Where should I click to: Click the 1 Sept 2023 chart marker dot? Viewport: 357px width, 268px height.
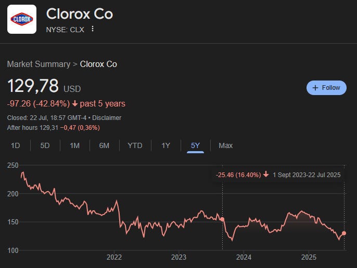[x=222, y=219]
